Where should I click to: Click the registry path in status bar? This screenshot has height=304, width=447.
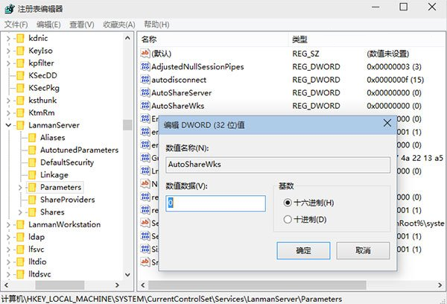point(171,299)
